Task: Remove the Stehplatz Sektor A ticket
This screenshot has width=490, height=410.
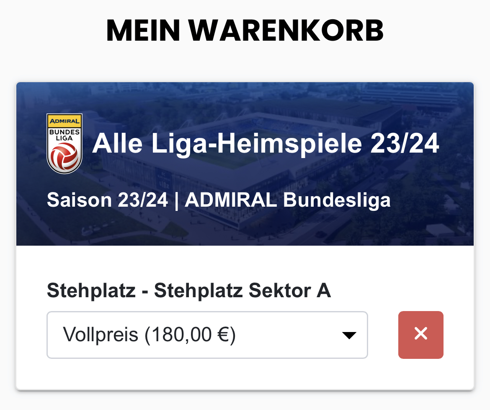Action: [x=420, y=335]
